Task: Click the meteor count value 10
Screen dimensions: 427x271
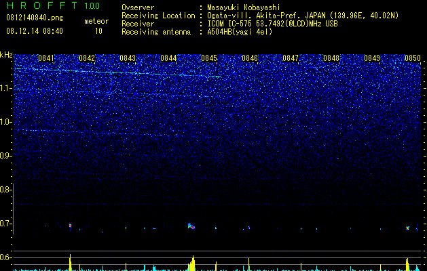Action: tap(98, 31)
